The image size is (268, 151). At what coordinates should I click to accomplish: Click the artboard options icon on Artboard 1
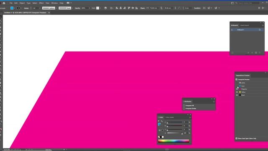point(260,30)
